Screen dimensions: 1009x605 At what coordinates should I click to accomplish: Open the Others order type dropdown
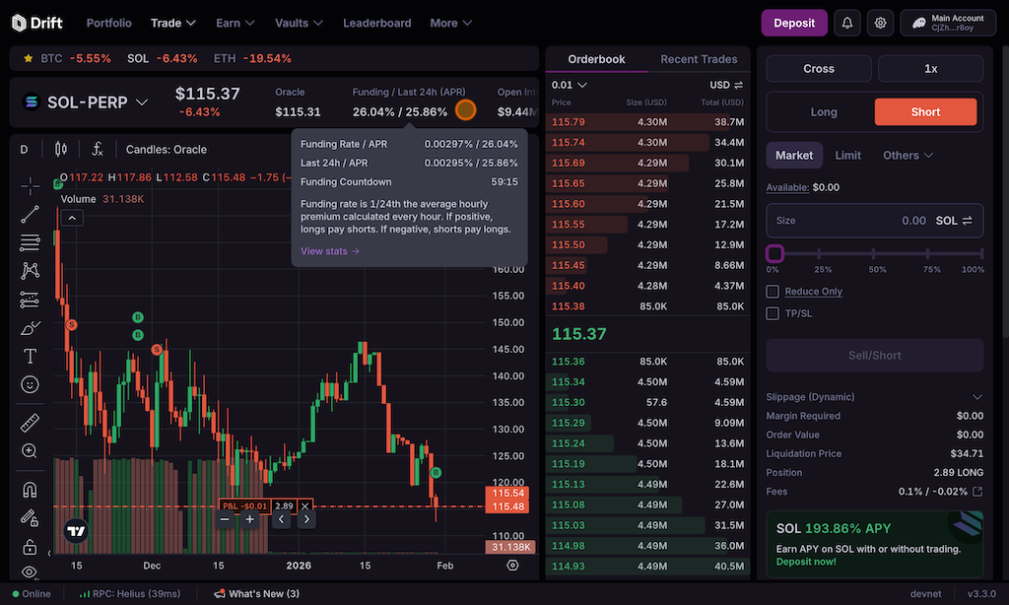(908, 155)
